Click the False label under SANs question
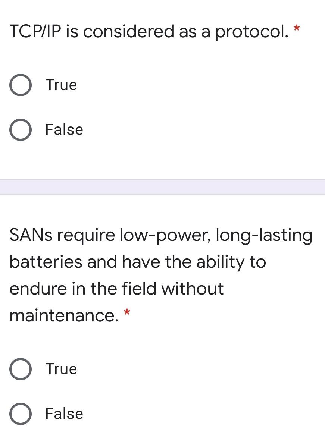The image size is (325, 437). point(64,414)
